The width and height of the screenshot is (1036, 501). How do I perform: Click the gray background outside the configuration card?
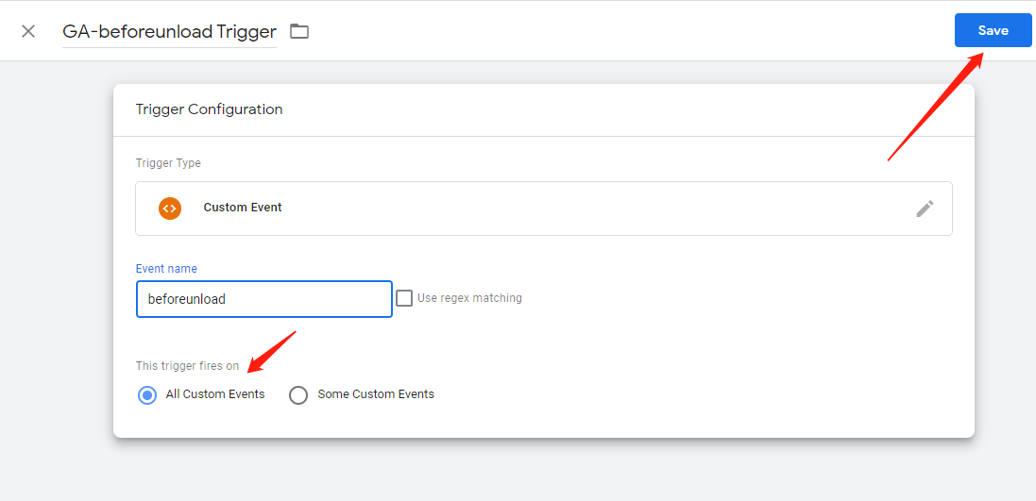point(56,264)
